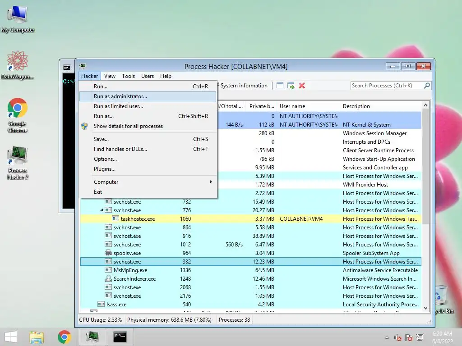This screenshot has width=462, height=346.
Task: Click Processes: 38 status entry
Action: (234, 319)
